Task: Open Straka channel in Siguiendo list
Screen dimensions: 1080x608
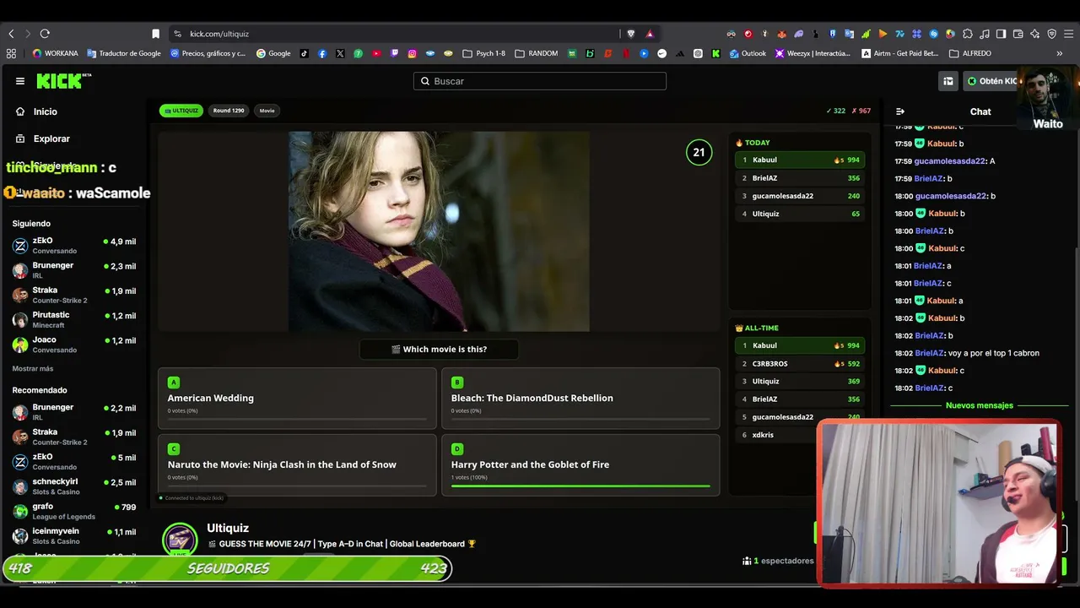Action: point(74,295)
